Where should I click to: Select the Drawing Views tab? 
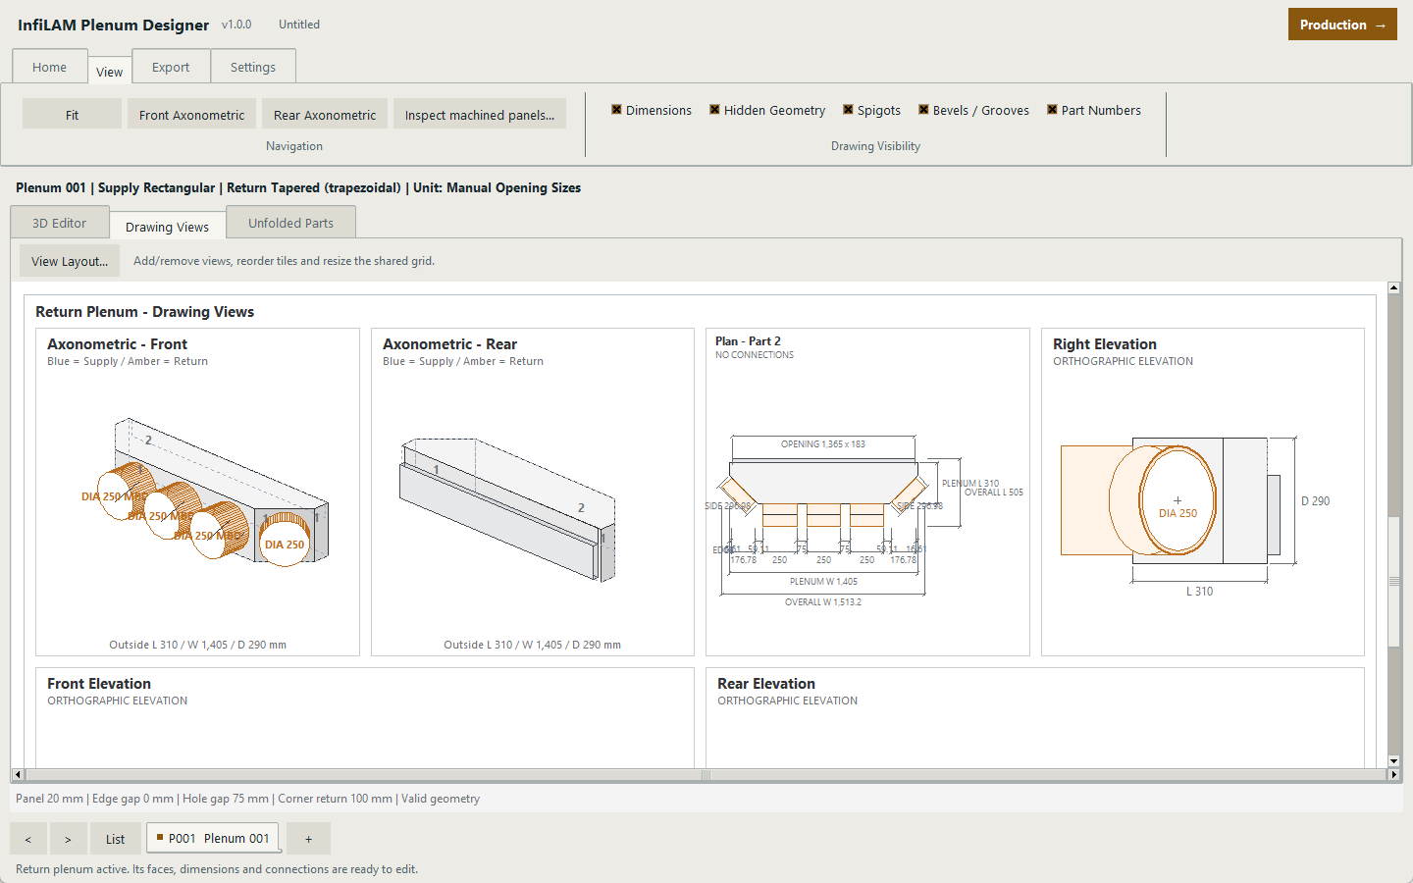click(x=167, y=227)
